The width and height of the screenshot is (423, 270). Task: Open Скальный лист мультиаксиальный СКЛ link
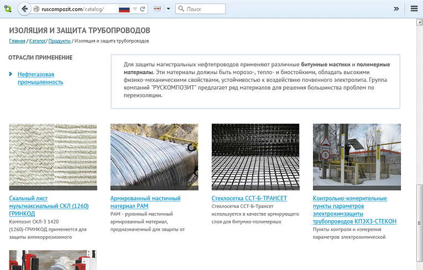tap(49, 206)
